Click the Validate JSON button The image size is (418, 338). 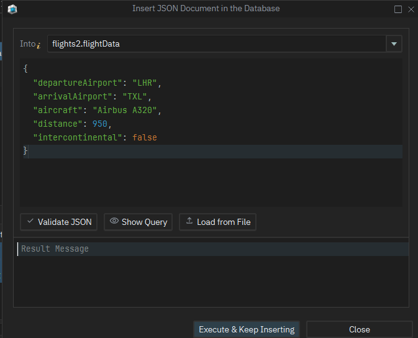click(x=58, y=222)
